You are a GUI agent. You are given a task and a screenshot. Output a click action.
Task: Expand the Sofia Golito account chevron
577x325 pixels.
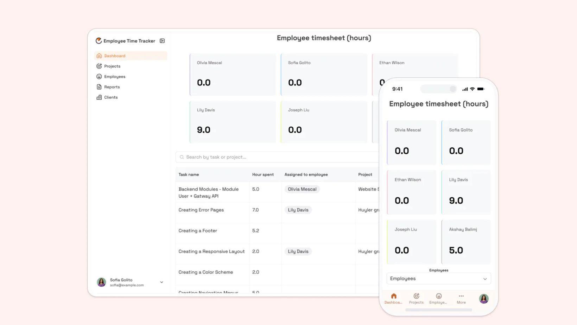pos(161,282)
